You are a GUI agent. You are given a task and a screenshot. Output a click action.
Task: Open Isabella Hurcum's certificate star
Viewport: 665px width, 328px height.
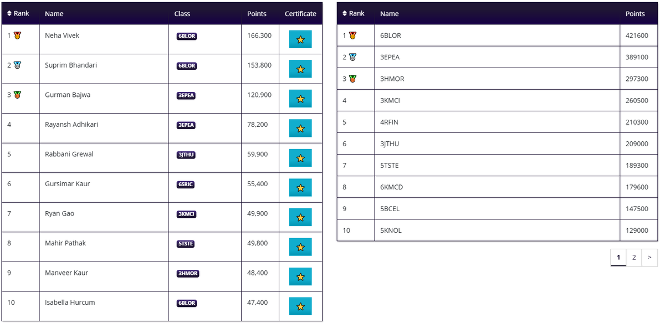pyautogui.click(x=300, y=306)
